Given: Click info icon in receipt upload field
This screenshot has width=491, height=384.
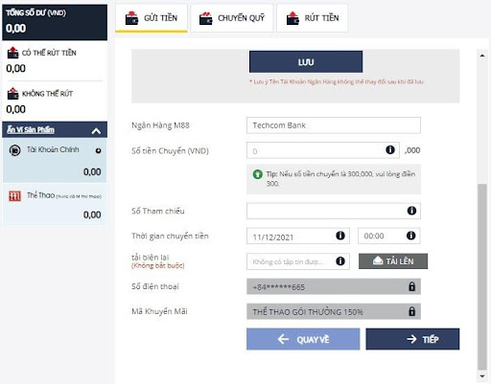Looking at the screenshot, I should tap(340, 261).
